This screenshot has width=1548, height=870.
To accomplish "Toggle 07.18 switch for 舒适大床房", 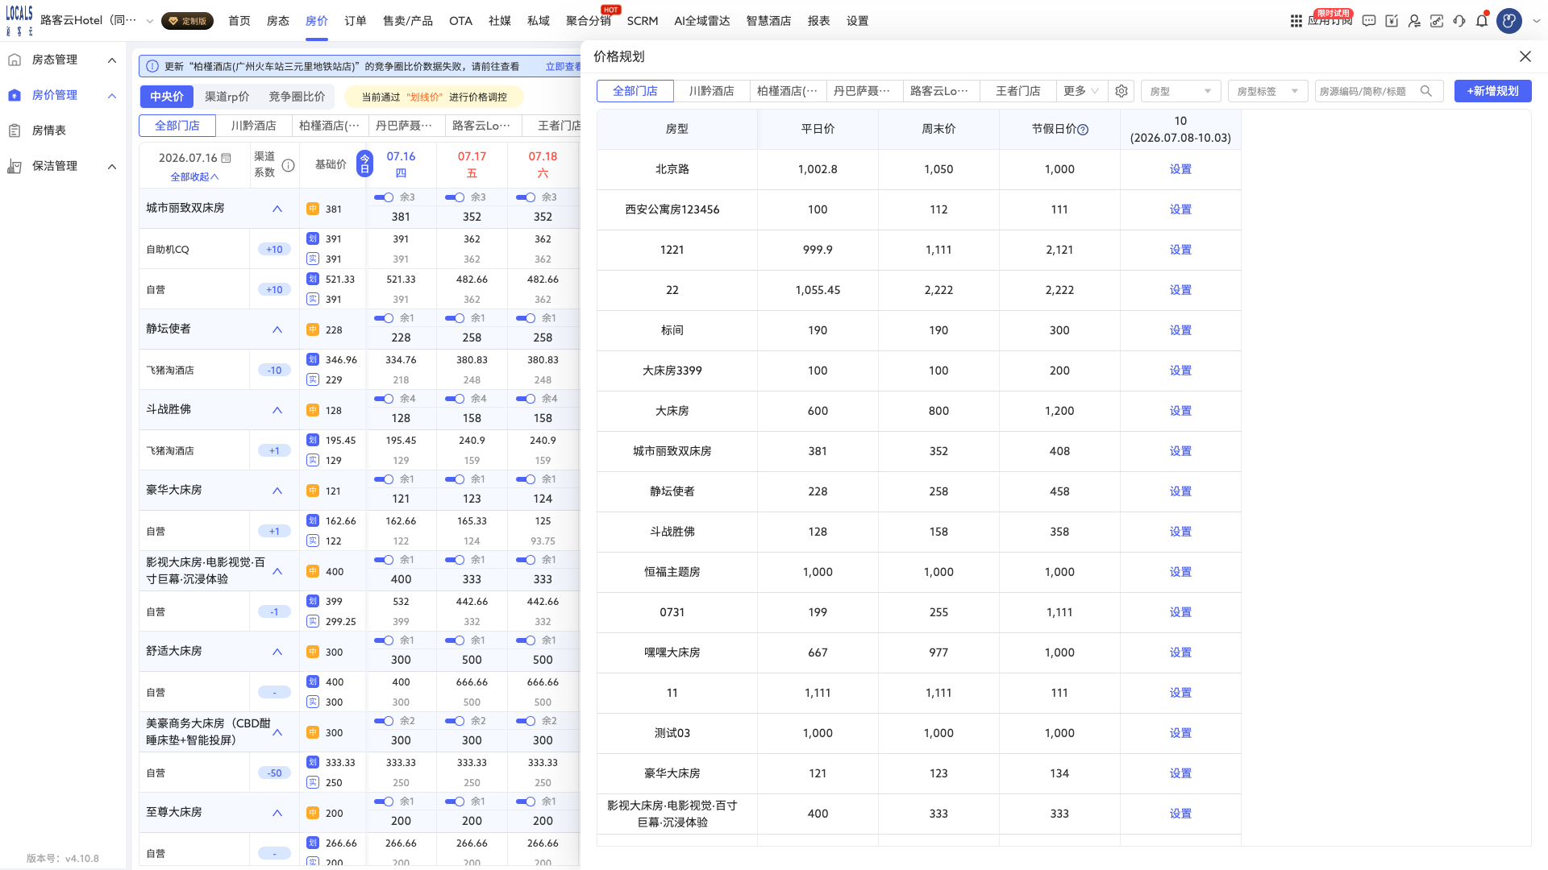I will tap(526, 640).
